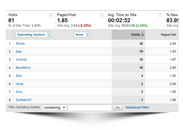This screenshot has height=130, width=183.
Task: Open the Operating System dimension dropdown
Action: pos(33,35)
